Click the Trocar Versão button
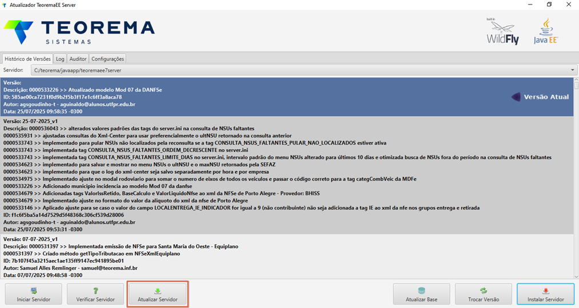The image size is (579, 308). [x=484, y=294]
